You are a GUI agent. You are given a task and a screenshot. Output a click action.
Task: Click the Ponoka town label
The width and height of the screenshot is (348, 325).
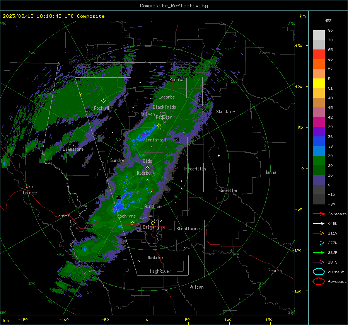click(176, 80)
